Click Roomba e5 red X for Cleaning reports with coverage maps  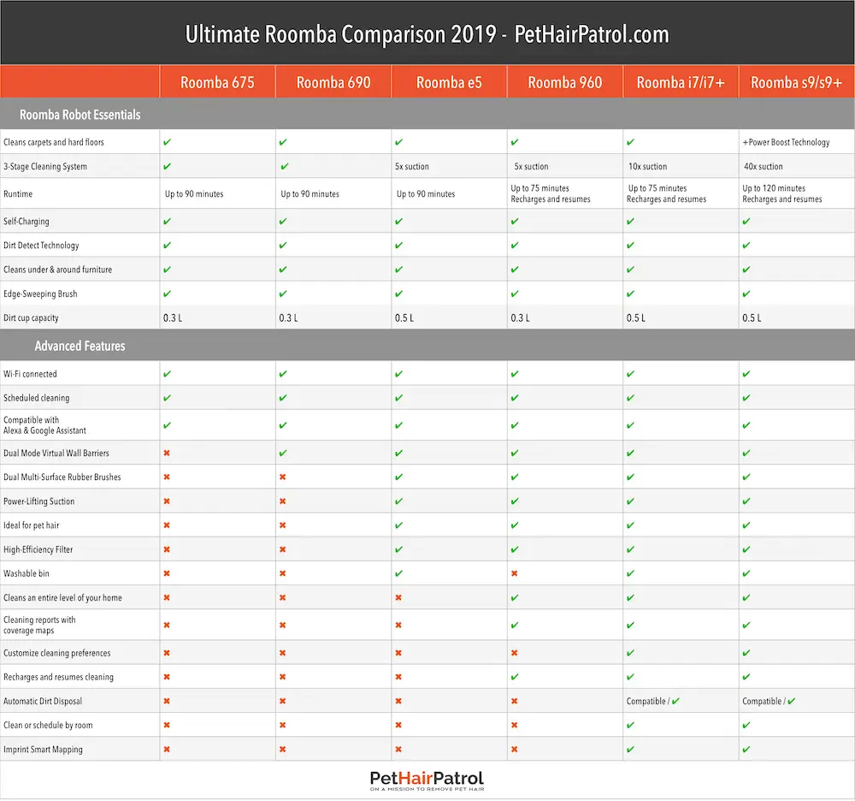click(398, 625)
